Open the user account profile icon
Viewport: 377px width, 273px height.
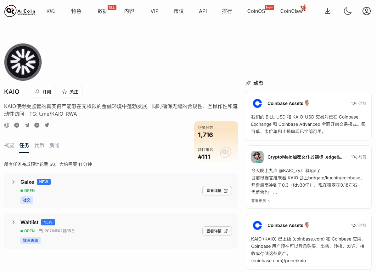[366, 11]
